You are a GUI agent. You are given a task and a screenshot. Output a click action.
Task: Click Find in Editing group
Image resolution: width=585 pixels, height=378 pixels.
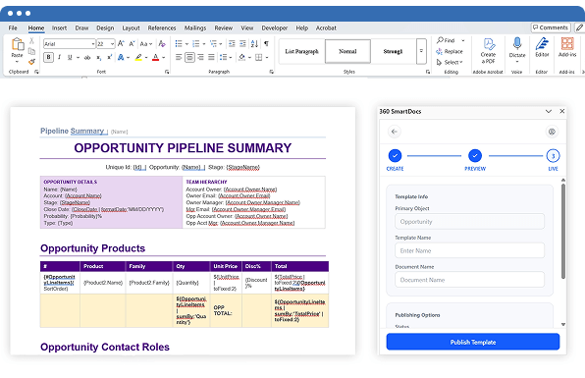click(446, 40)
